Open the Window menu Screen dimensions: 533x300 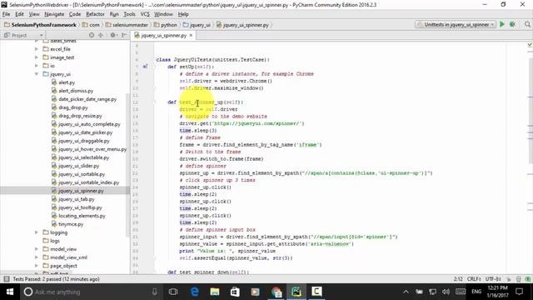pyautogui.click(x=163, y=14)
